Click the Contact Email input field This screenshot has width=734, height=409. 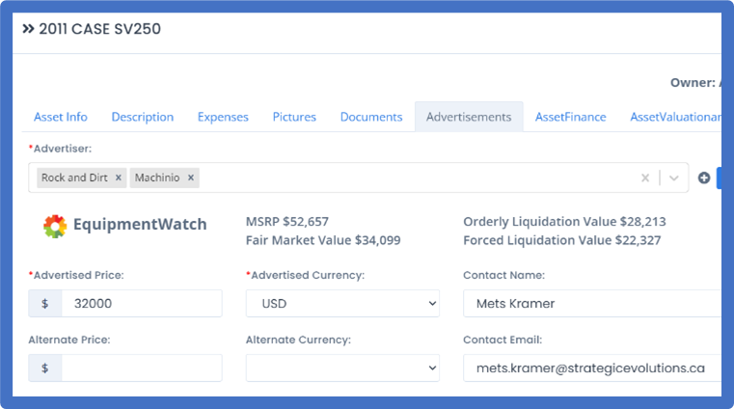click(592, 368)
